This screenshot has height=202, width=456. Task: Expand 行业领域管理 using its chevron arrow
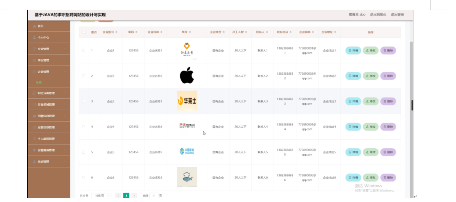pos(65,104)
